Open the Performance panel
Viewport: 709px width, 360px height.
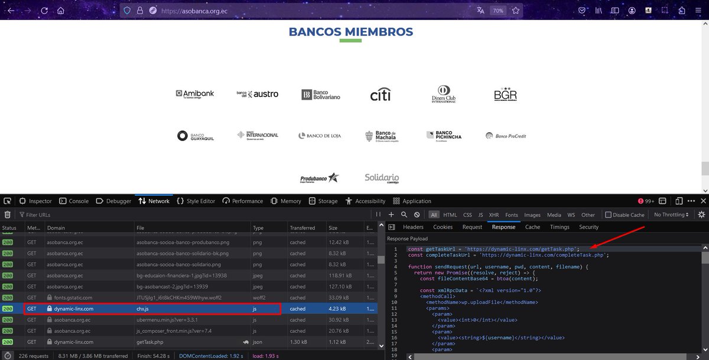(x=244, y=201)
